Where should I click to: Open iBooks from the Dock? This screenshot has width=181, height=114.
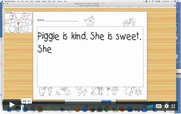(x=77, y=109)
